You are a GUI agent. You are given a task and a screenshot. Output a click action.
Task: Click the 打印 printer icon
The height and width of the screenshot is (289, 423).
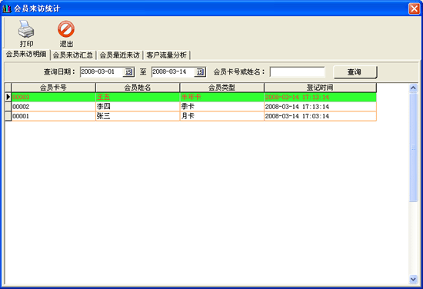[26, 29]
